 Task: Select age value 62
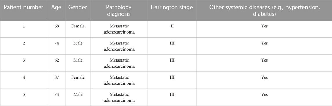[x=56, y=60]
